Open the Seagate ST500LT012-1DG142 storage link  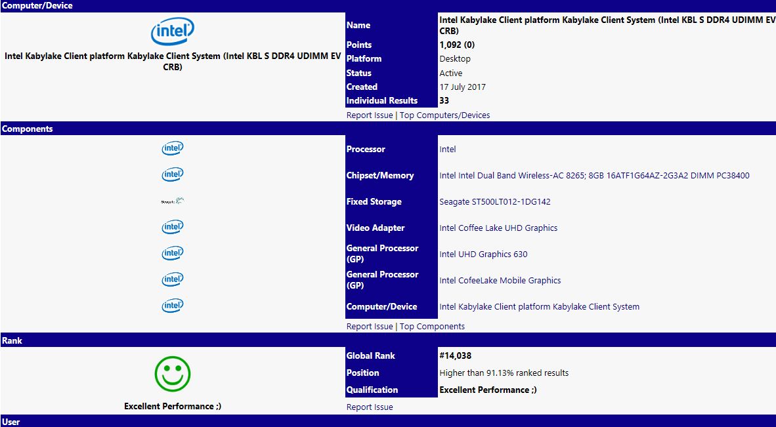pyautogui.click(x=494, y=201)
